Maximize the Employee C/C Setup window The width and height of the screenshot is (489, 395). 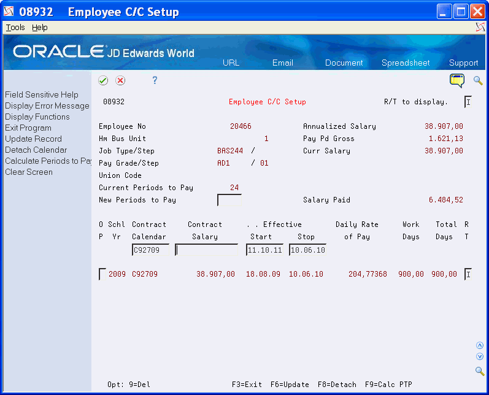click(461, 12)
